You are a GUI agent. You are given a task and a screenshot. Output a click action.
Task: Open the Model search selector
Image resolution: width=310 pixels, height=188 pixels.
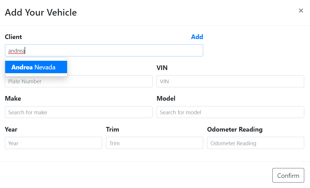230,112
